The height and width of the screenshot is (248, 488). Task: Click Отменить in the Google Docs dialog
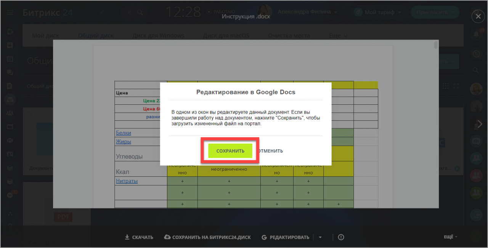pyautogui.click(x=270, y=151)
